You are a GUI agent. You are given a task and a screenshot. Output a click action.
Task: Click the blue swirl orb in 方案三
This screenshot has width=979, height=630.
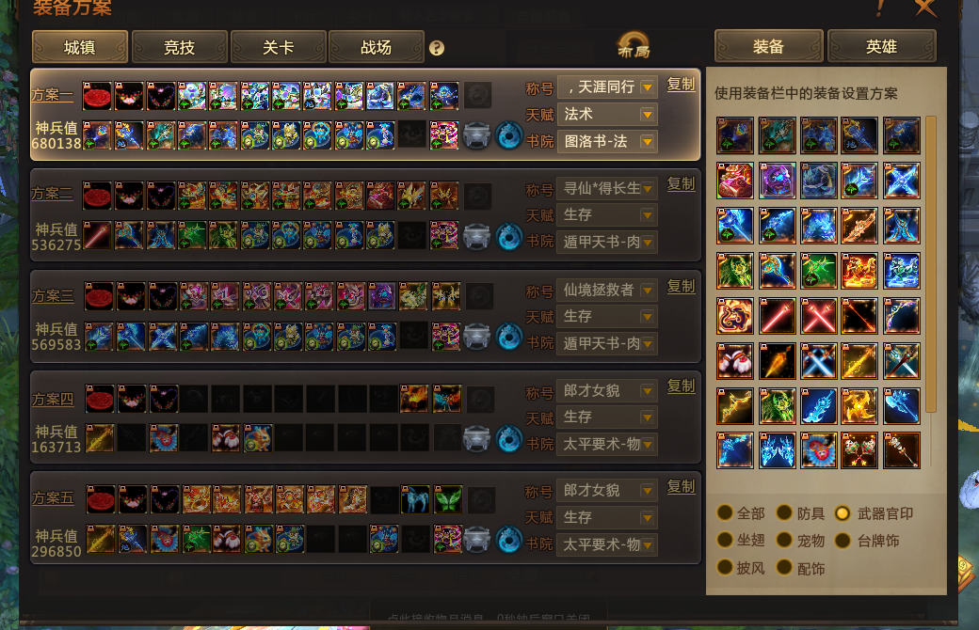[509, 338]
